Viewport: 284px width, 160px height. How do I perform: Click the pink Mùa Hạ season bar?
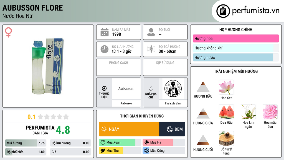(x=164, y=142)
